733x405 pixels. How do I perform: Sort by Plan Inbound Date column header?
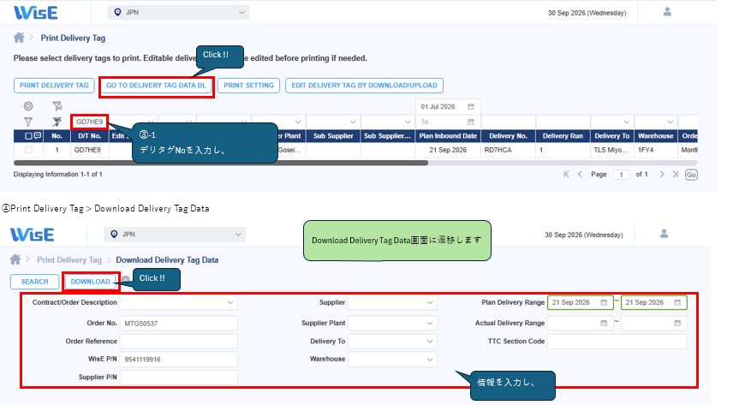click(x=448, y=136)
